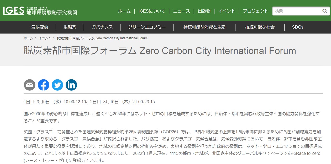The image size is (331, 164).
Task: Click イベント in the breadcrumb trail
Action: click(45, 38)
